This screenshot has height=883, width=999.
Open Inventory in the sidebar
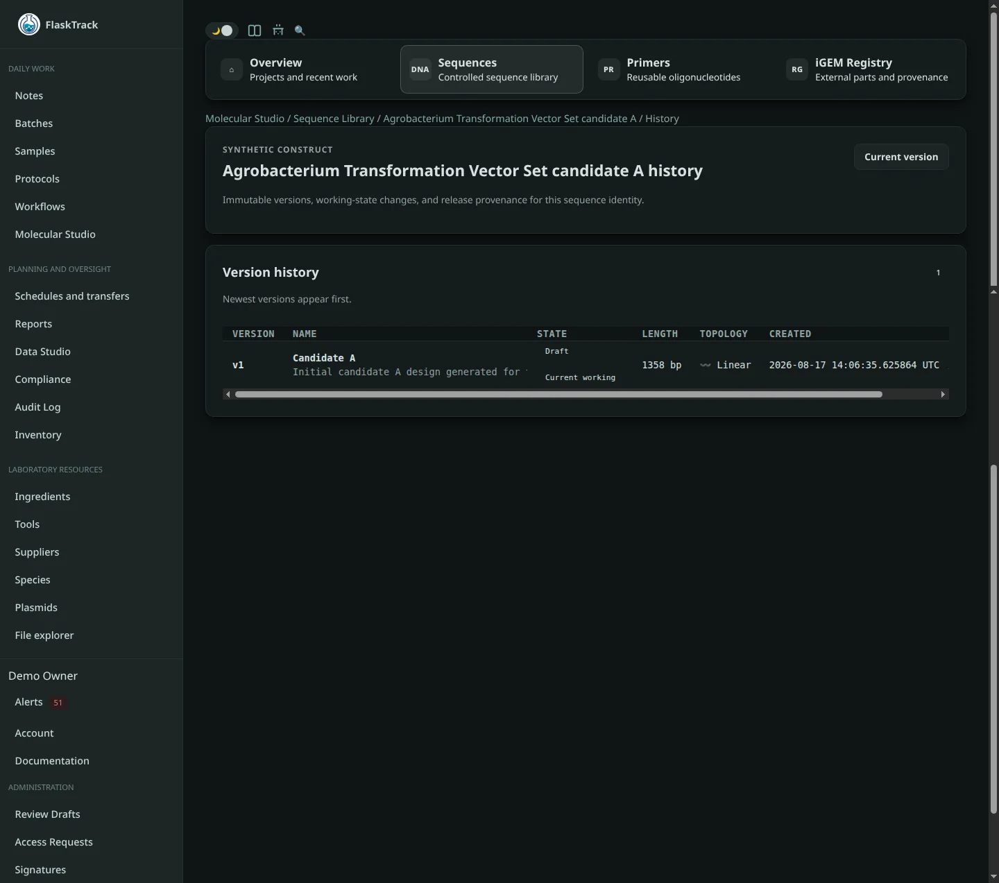coord(38,435)
